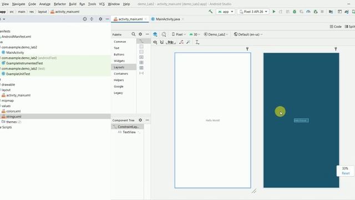Click the Orientation for Preview icon
The width and height of the screenshot is (355, 200).
pos(164,34)
